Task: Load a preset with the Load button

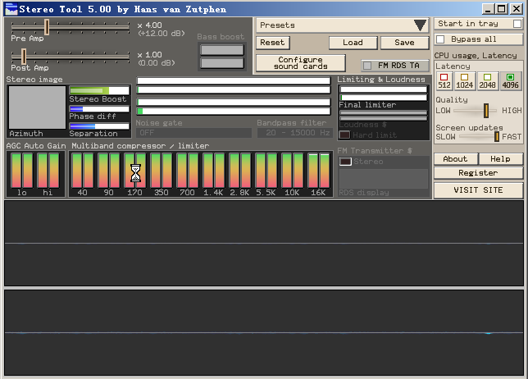Action: (x=353, y=43)
